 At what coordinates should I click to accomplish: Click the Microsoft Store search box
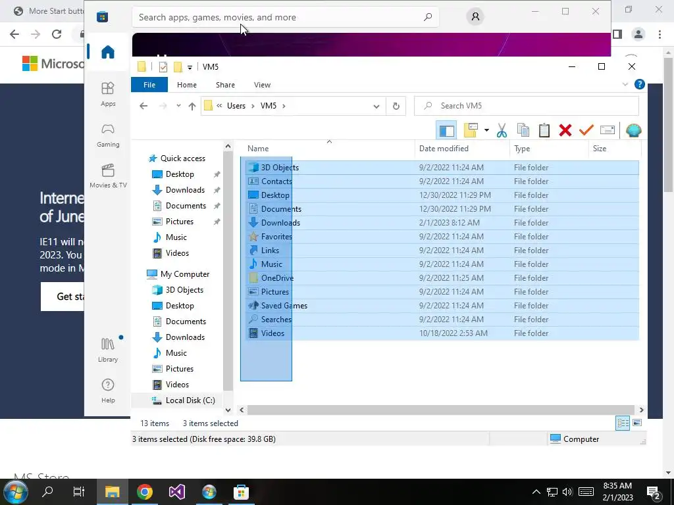[x=286, y=17]
